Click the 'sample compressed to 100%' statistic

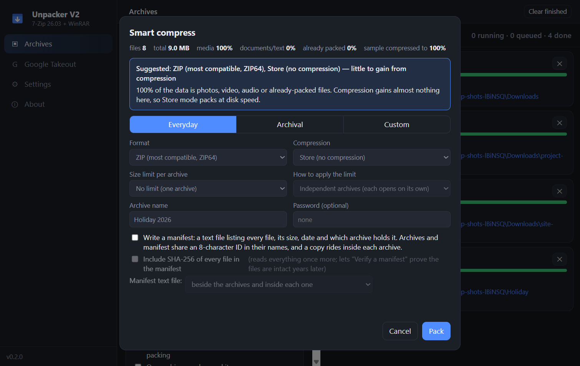click(x=405, y=48)
